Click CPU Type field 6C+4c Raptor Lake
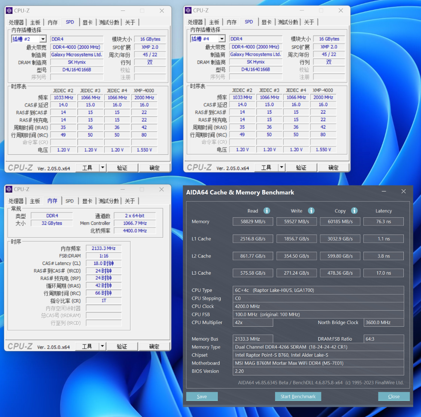The width and height of the screenshot is (421, 417). [318, 290]
